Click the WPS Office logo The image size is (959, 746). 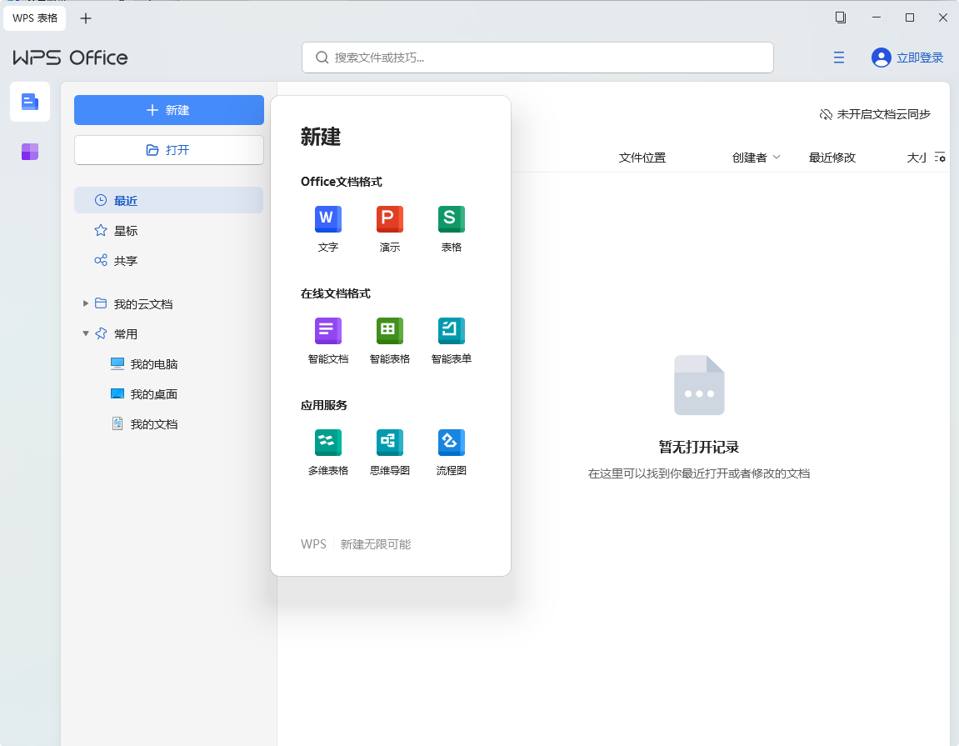pyautogui.click(x=70, y=58)
